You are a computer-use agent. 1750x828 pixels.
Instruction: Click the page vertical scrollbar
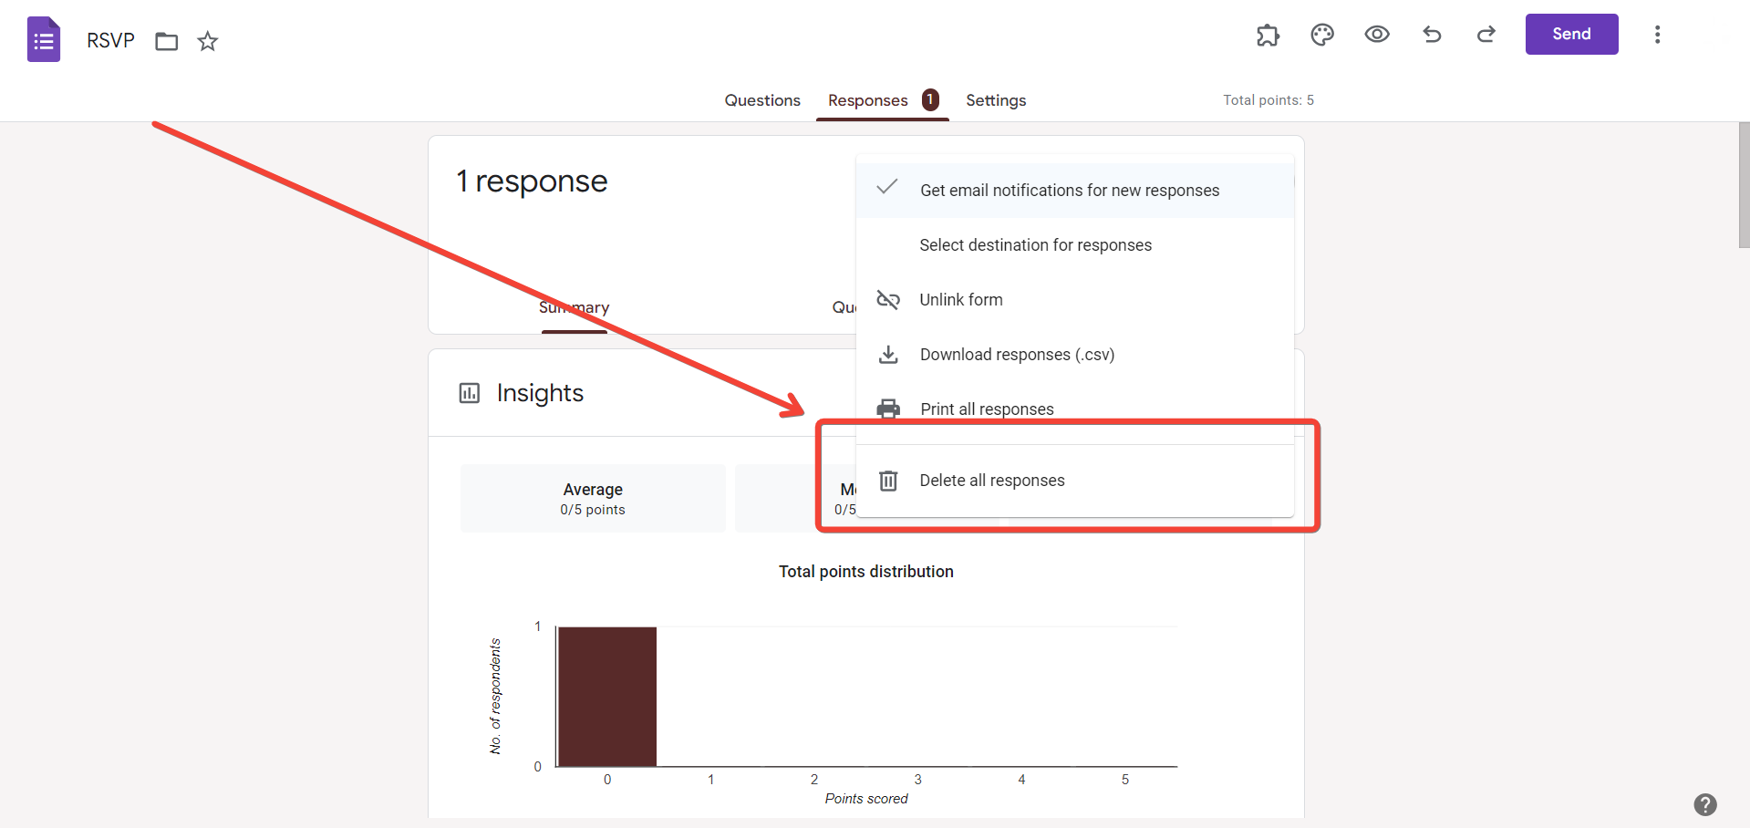(1744, 185)
